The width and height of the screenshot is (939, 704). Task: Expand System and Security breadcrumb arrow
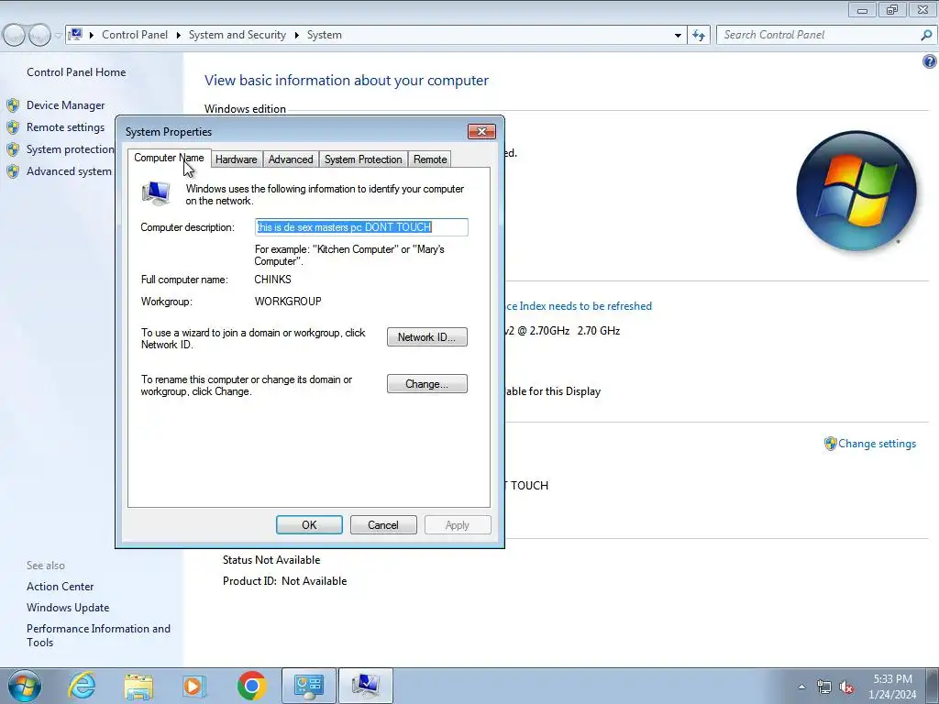click(296, 36)
